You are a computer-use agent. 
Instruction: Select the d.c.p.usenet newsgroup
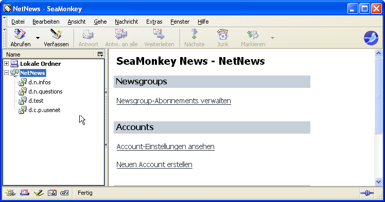tap(44, 110)
